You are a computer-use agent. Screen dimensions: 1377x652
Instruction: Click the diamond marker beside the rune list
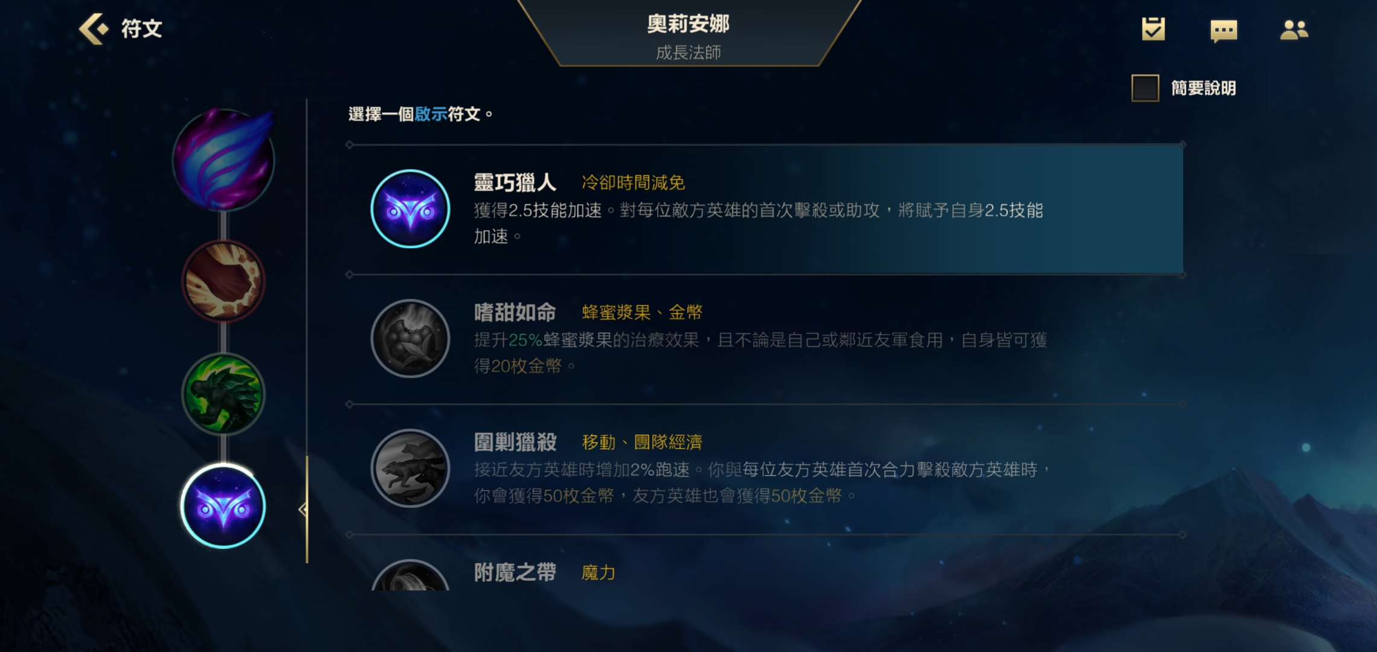303,510
